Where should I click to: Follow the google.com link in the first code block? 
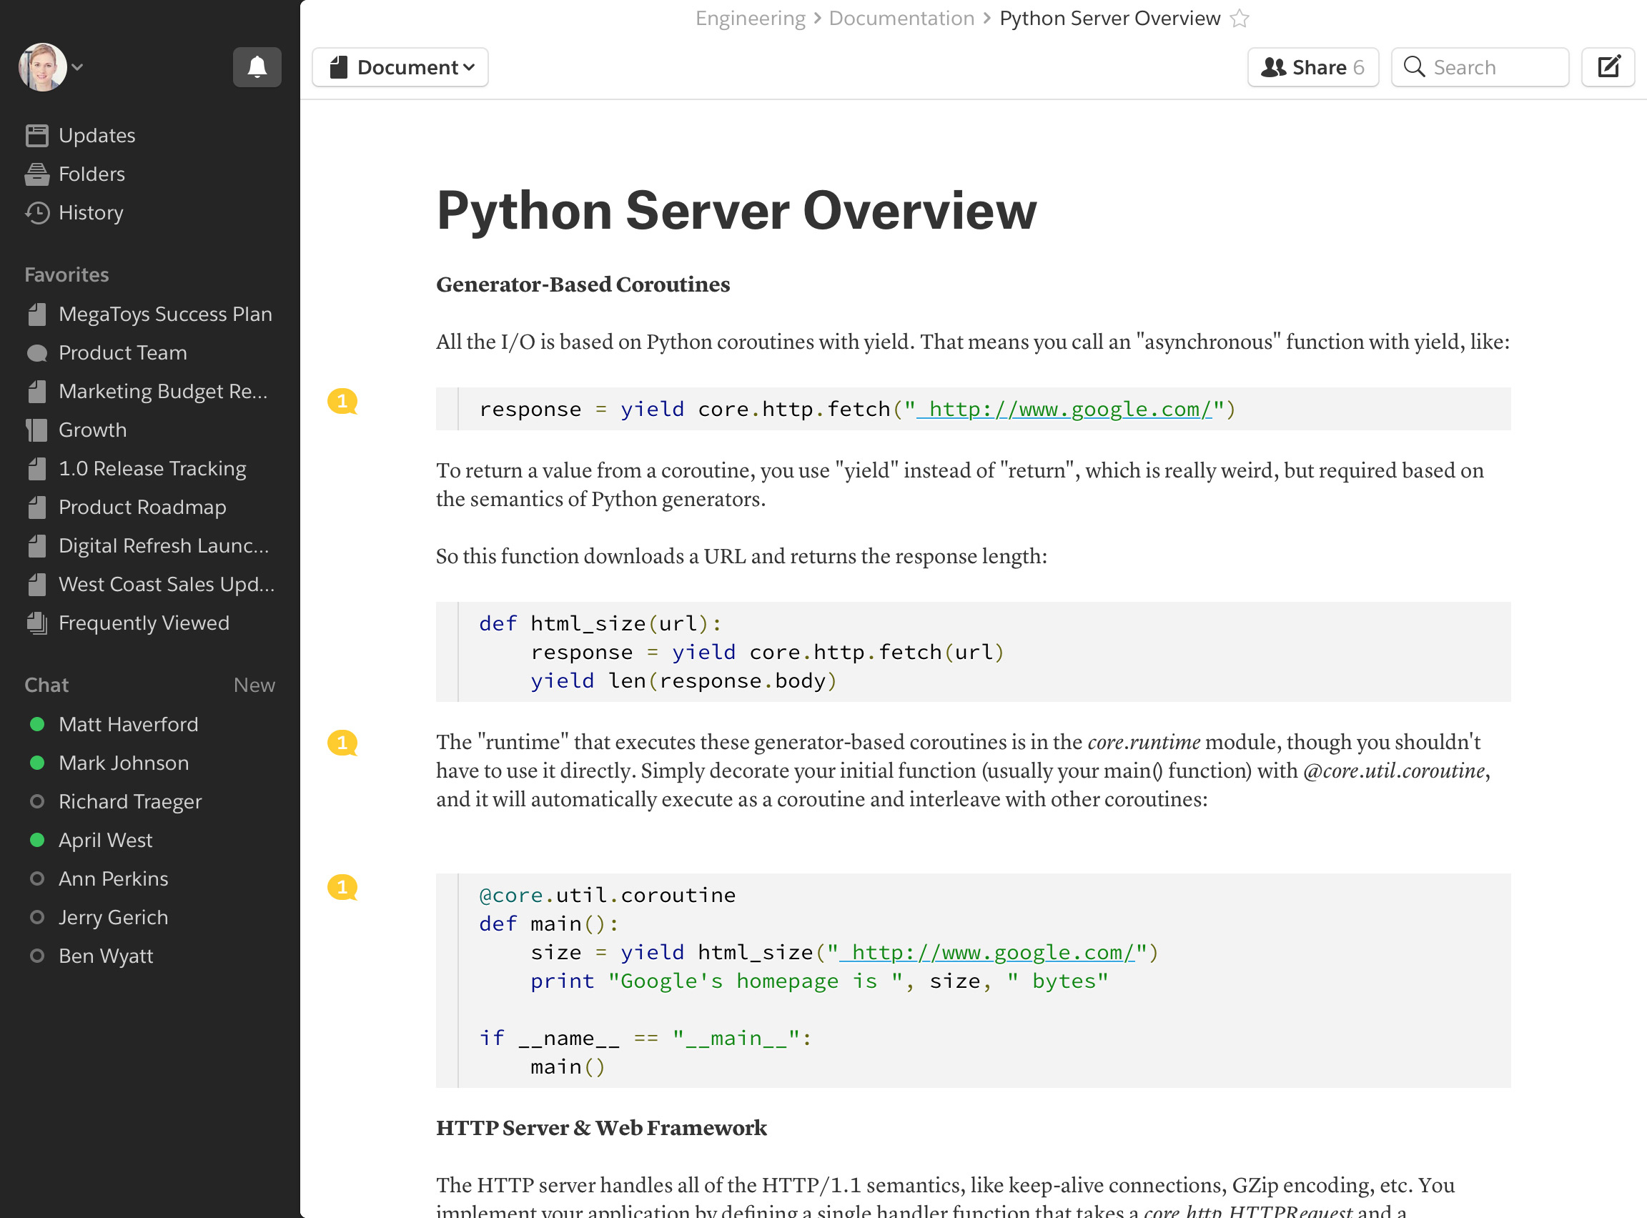[x=1063, y=409]
